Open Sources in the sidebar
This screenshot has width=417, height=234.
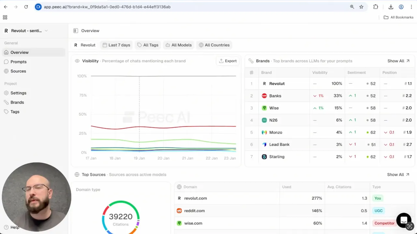(18, 71)
